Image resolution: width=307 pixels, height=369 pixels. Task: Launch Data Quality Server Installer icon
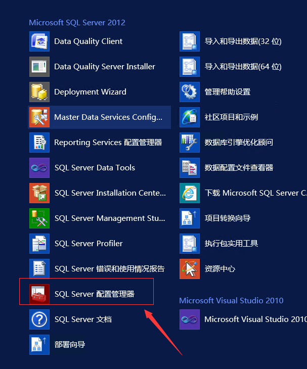39,67
